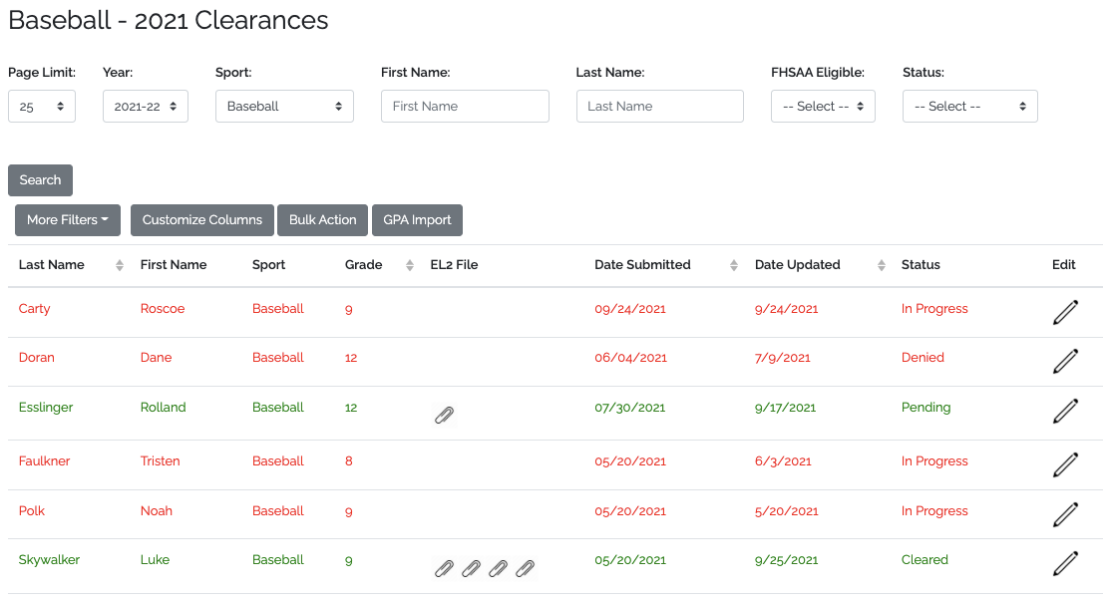
Task: Click the Customize Columns button
Action: click(x=201, y=220)
